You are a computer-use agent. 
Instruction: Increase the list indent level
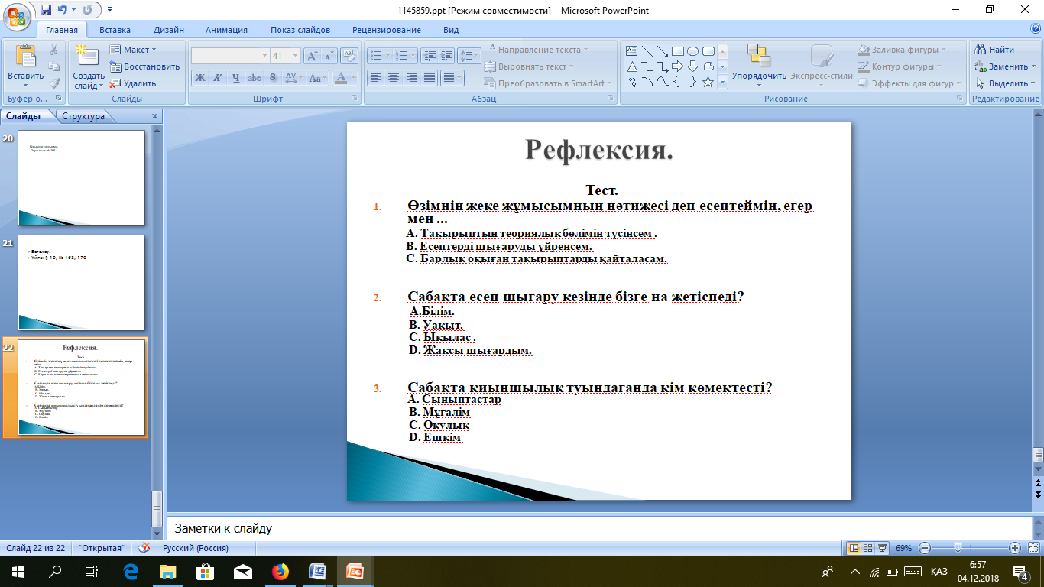tap(447, 55)
